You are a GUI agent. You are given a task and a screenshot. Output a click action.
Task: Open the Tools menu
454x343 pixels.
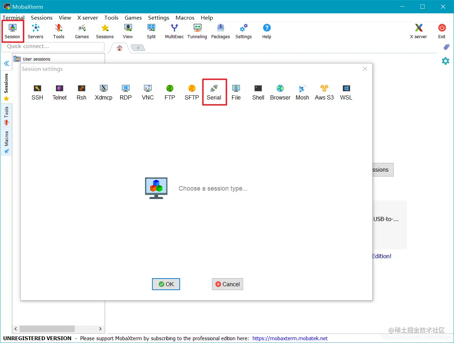click(111, 18)
